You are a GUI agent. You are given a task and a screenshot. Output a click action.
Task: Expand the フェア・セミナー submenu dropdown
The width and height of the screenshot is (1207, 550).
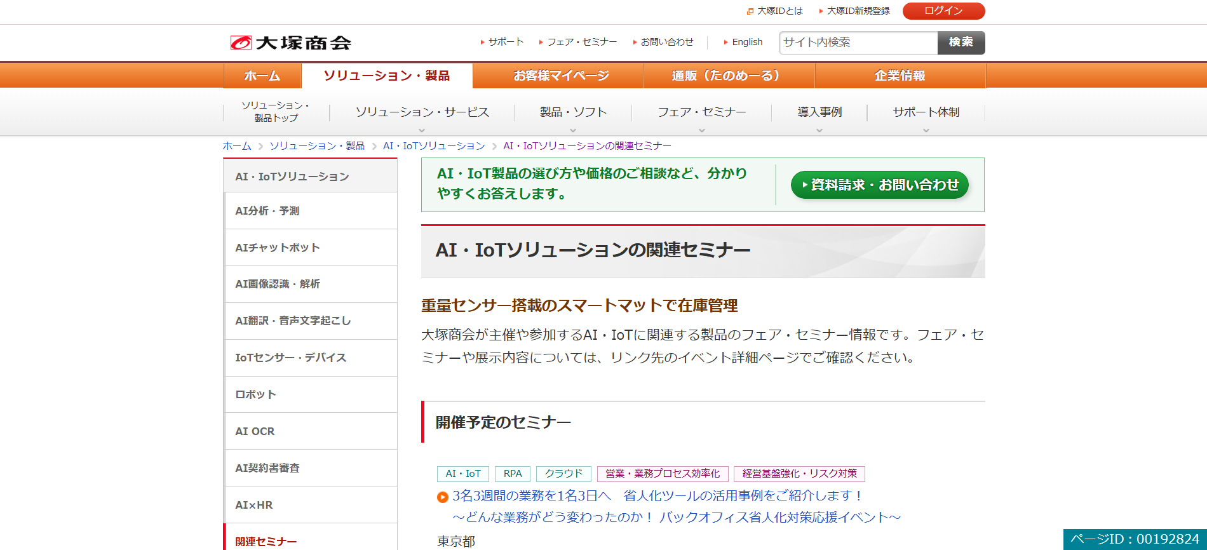tap(701, 112)
